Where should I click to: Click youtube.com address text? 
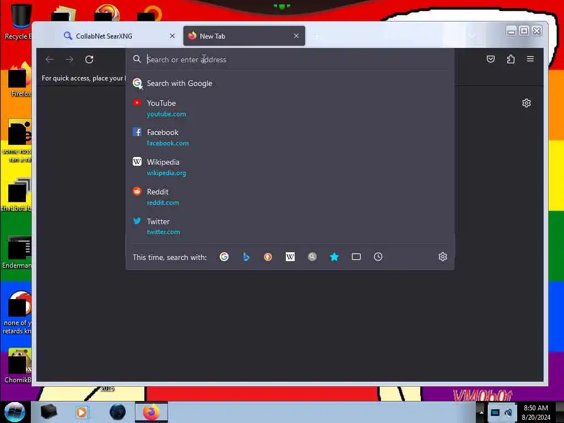tap(166, 114)
